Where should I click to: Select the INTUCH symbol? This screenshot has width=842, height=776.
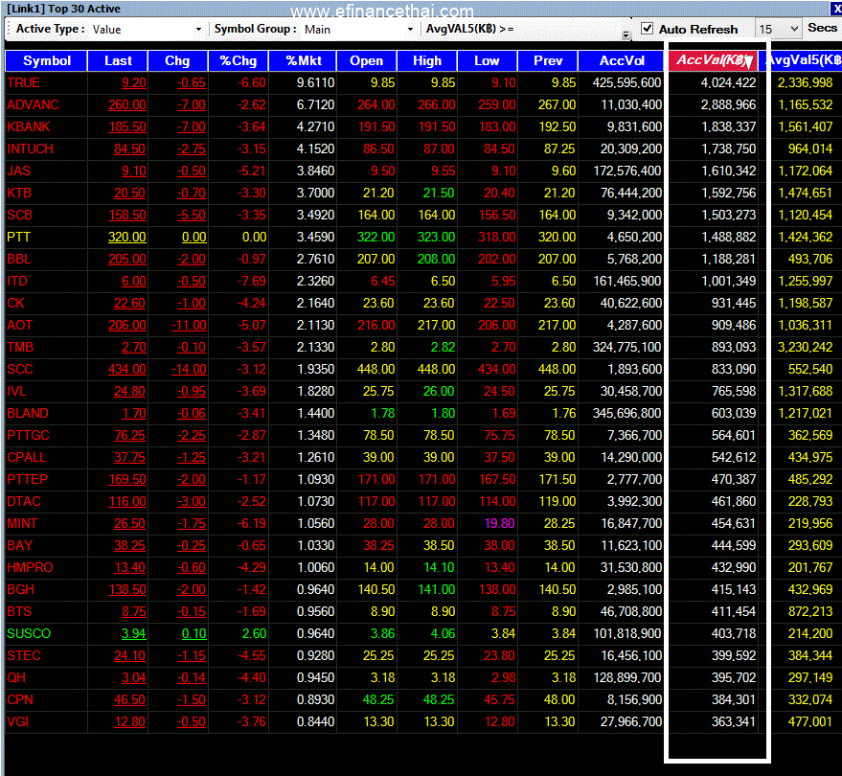(30, 148)
